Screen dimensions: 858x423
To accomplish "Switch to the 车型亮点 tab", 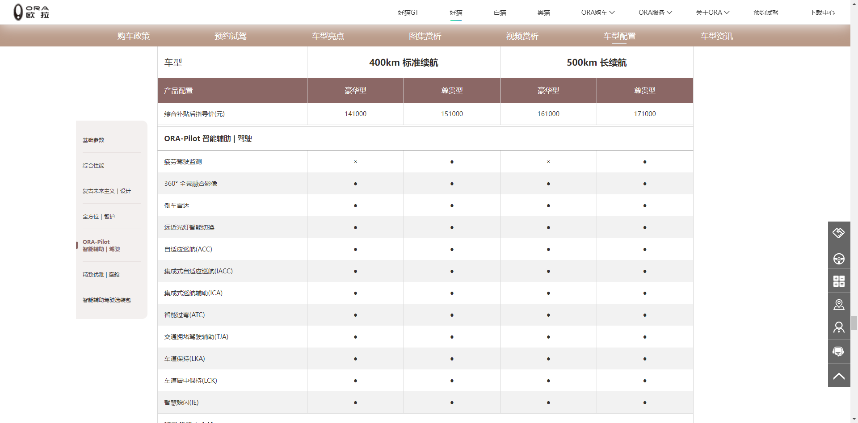I will coord(328,36).
